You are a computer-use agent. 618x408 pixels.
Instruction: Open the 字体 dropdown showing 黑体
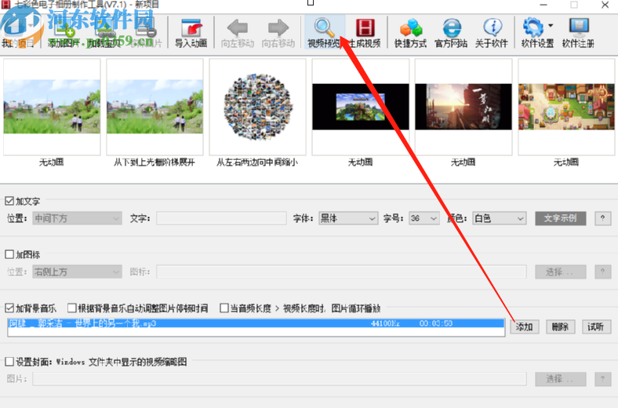point(348,218)
